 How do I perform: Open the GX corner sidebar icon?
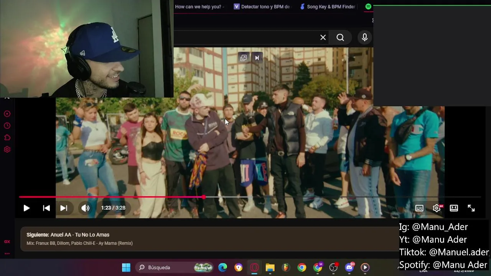7,242
